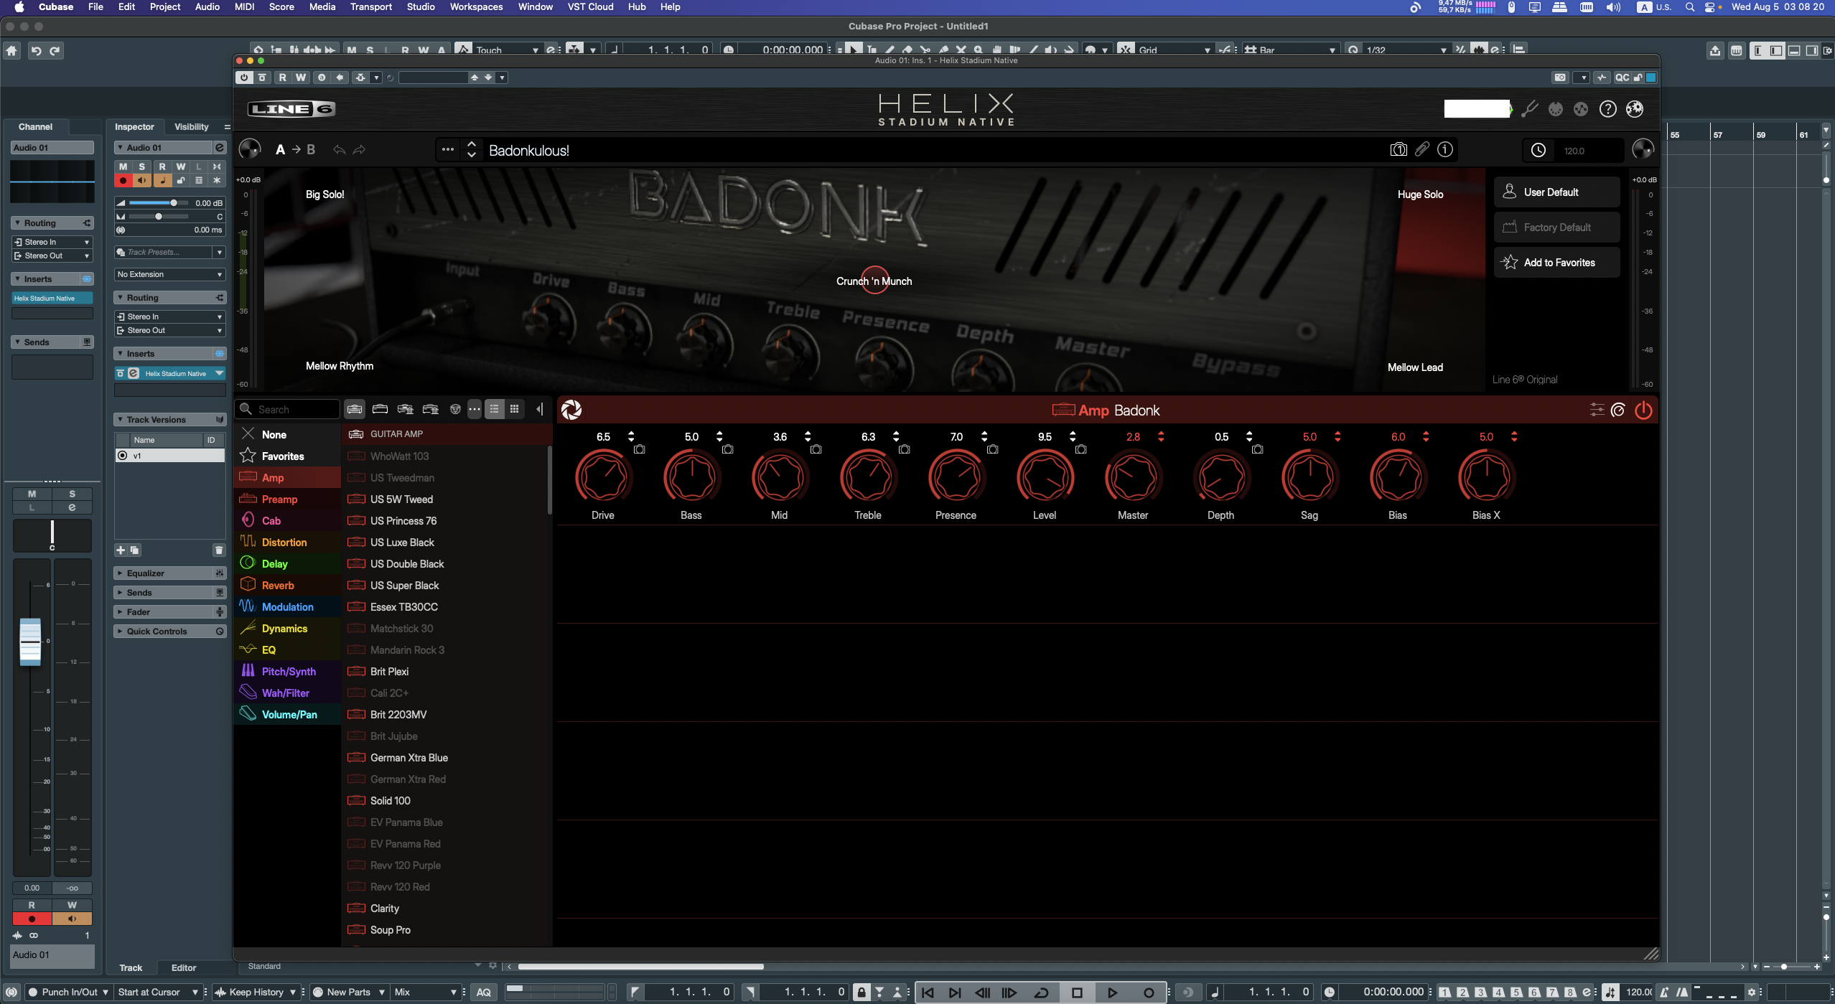Collapse the model browser panel arrow
Image resolution: width=1835 pixels, height=1004 pixels.
(x=539, y=409)
